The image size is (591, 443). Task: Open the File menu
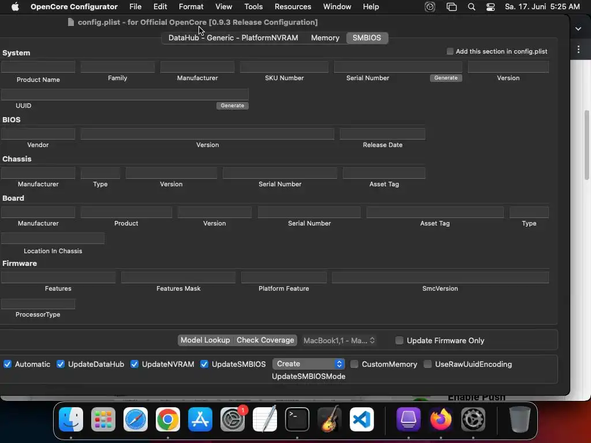click(x=135, y=7)
